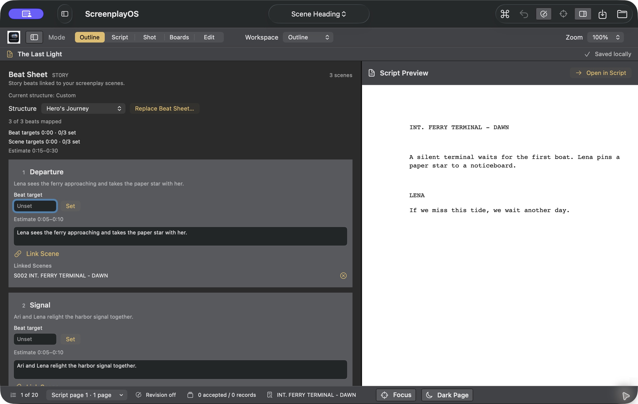Screen dimensions: 638x404
Task: Click 0 accepted / 0 records status text
Action: pos(227,395)
